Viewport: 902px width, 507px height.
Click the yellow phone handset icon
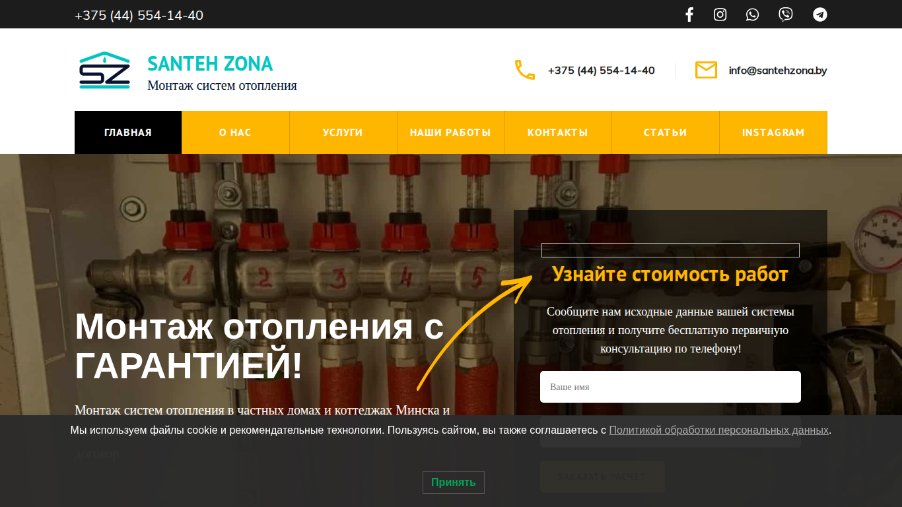pos(525,70)
